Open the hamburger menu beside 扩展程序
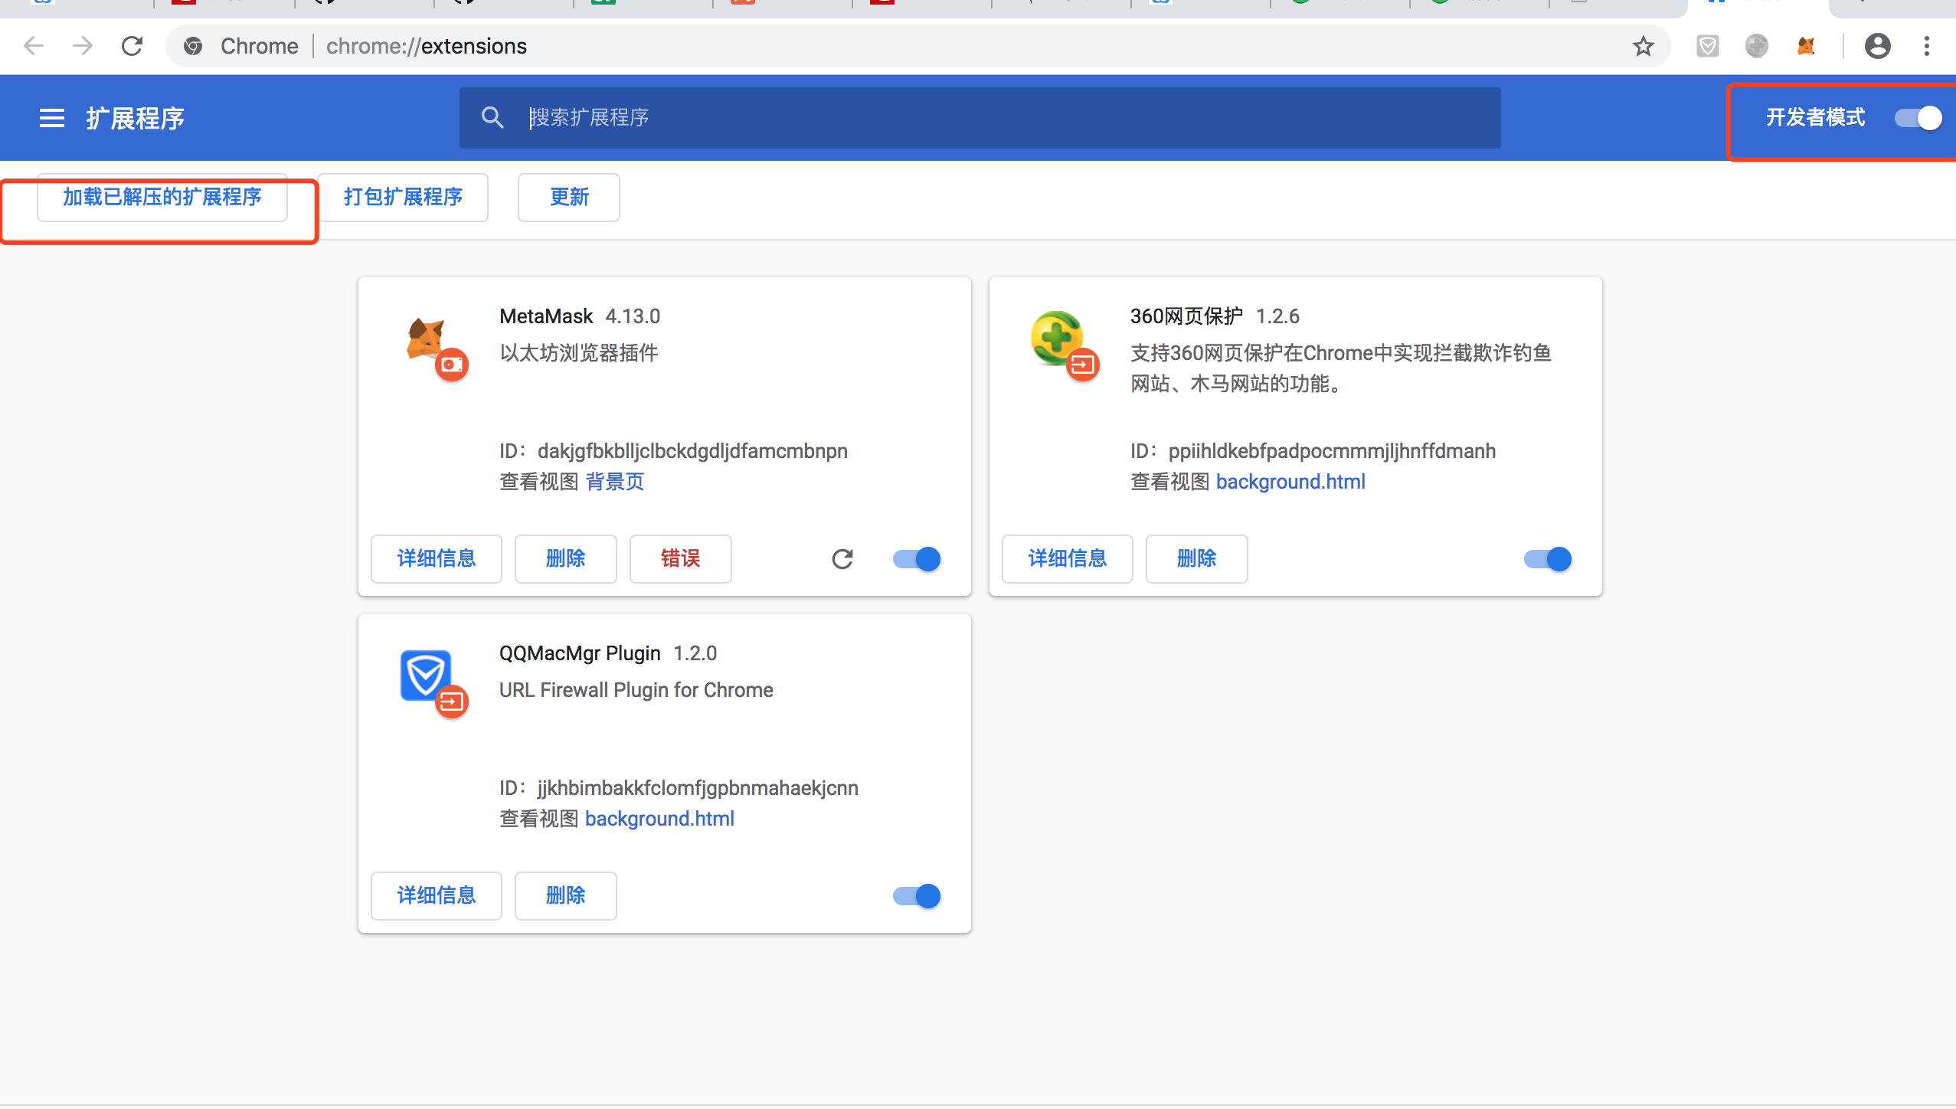The height and width of the screenshot is (1109, 1956). (51, 117)
